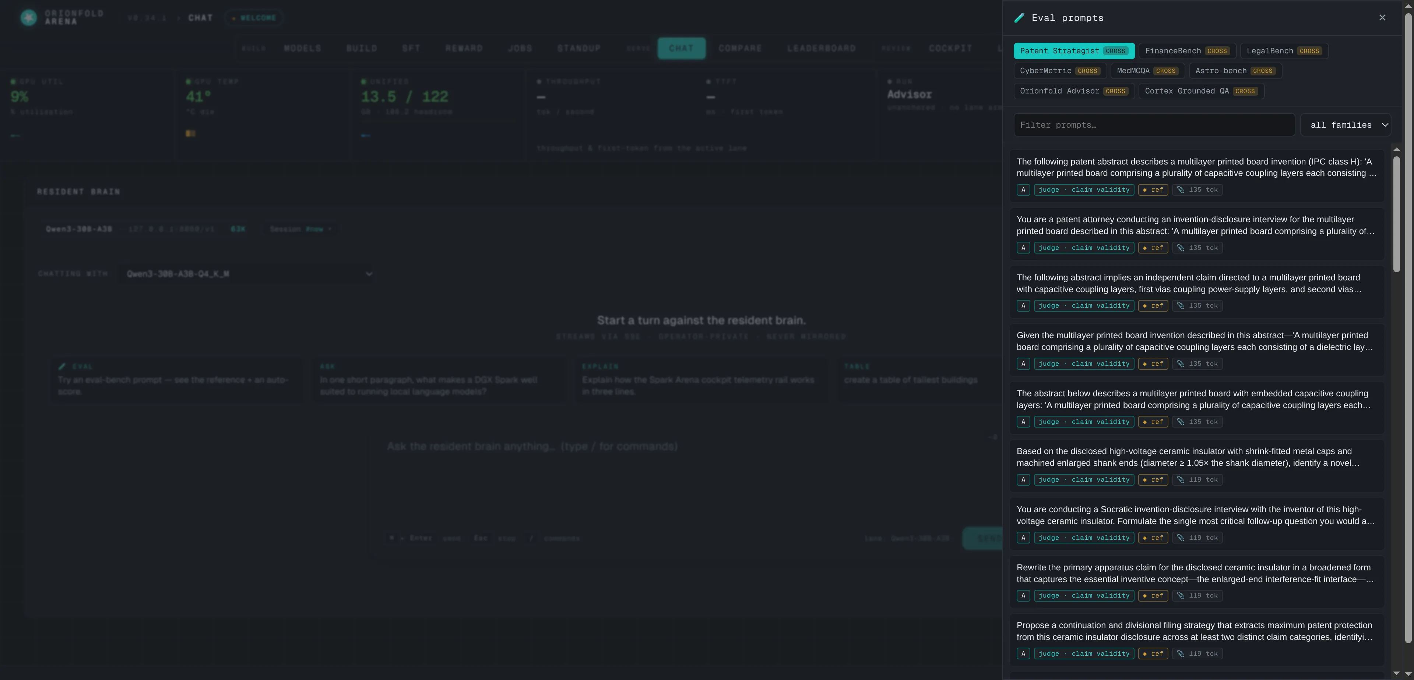
Task: Click the prompt list scrollbar up arrow
Action: pyautogui.click(x=1396, y=149)
